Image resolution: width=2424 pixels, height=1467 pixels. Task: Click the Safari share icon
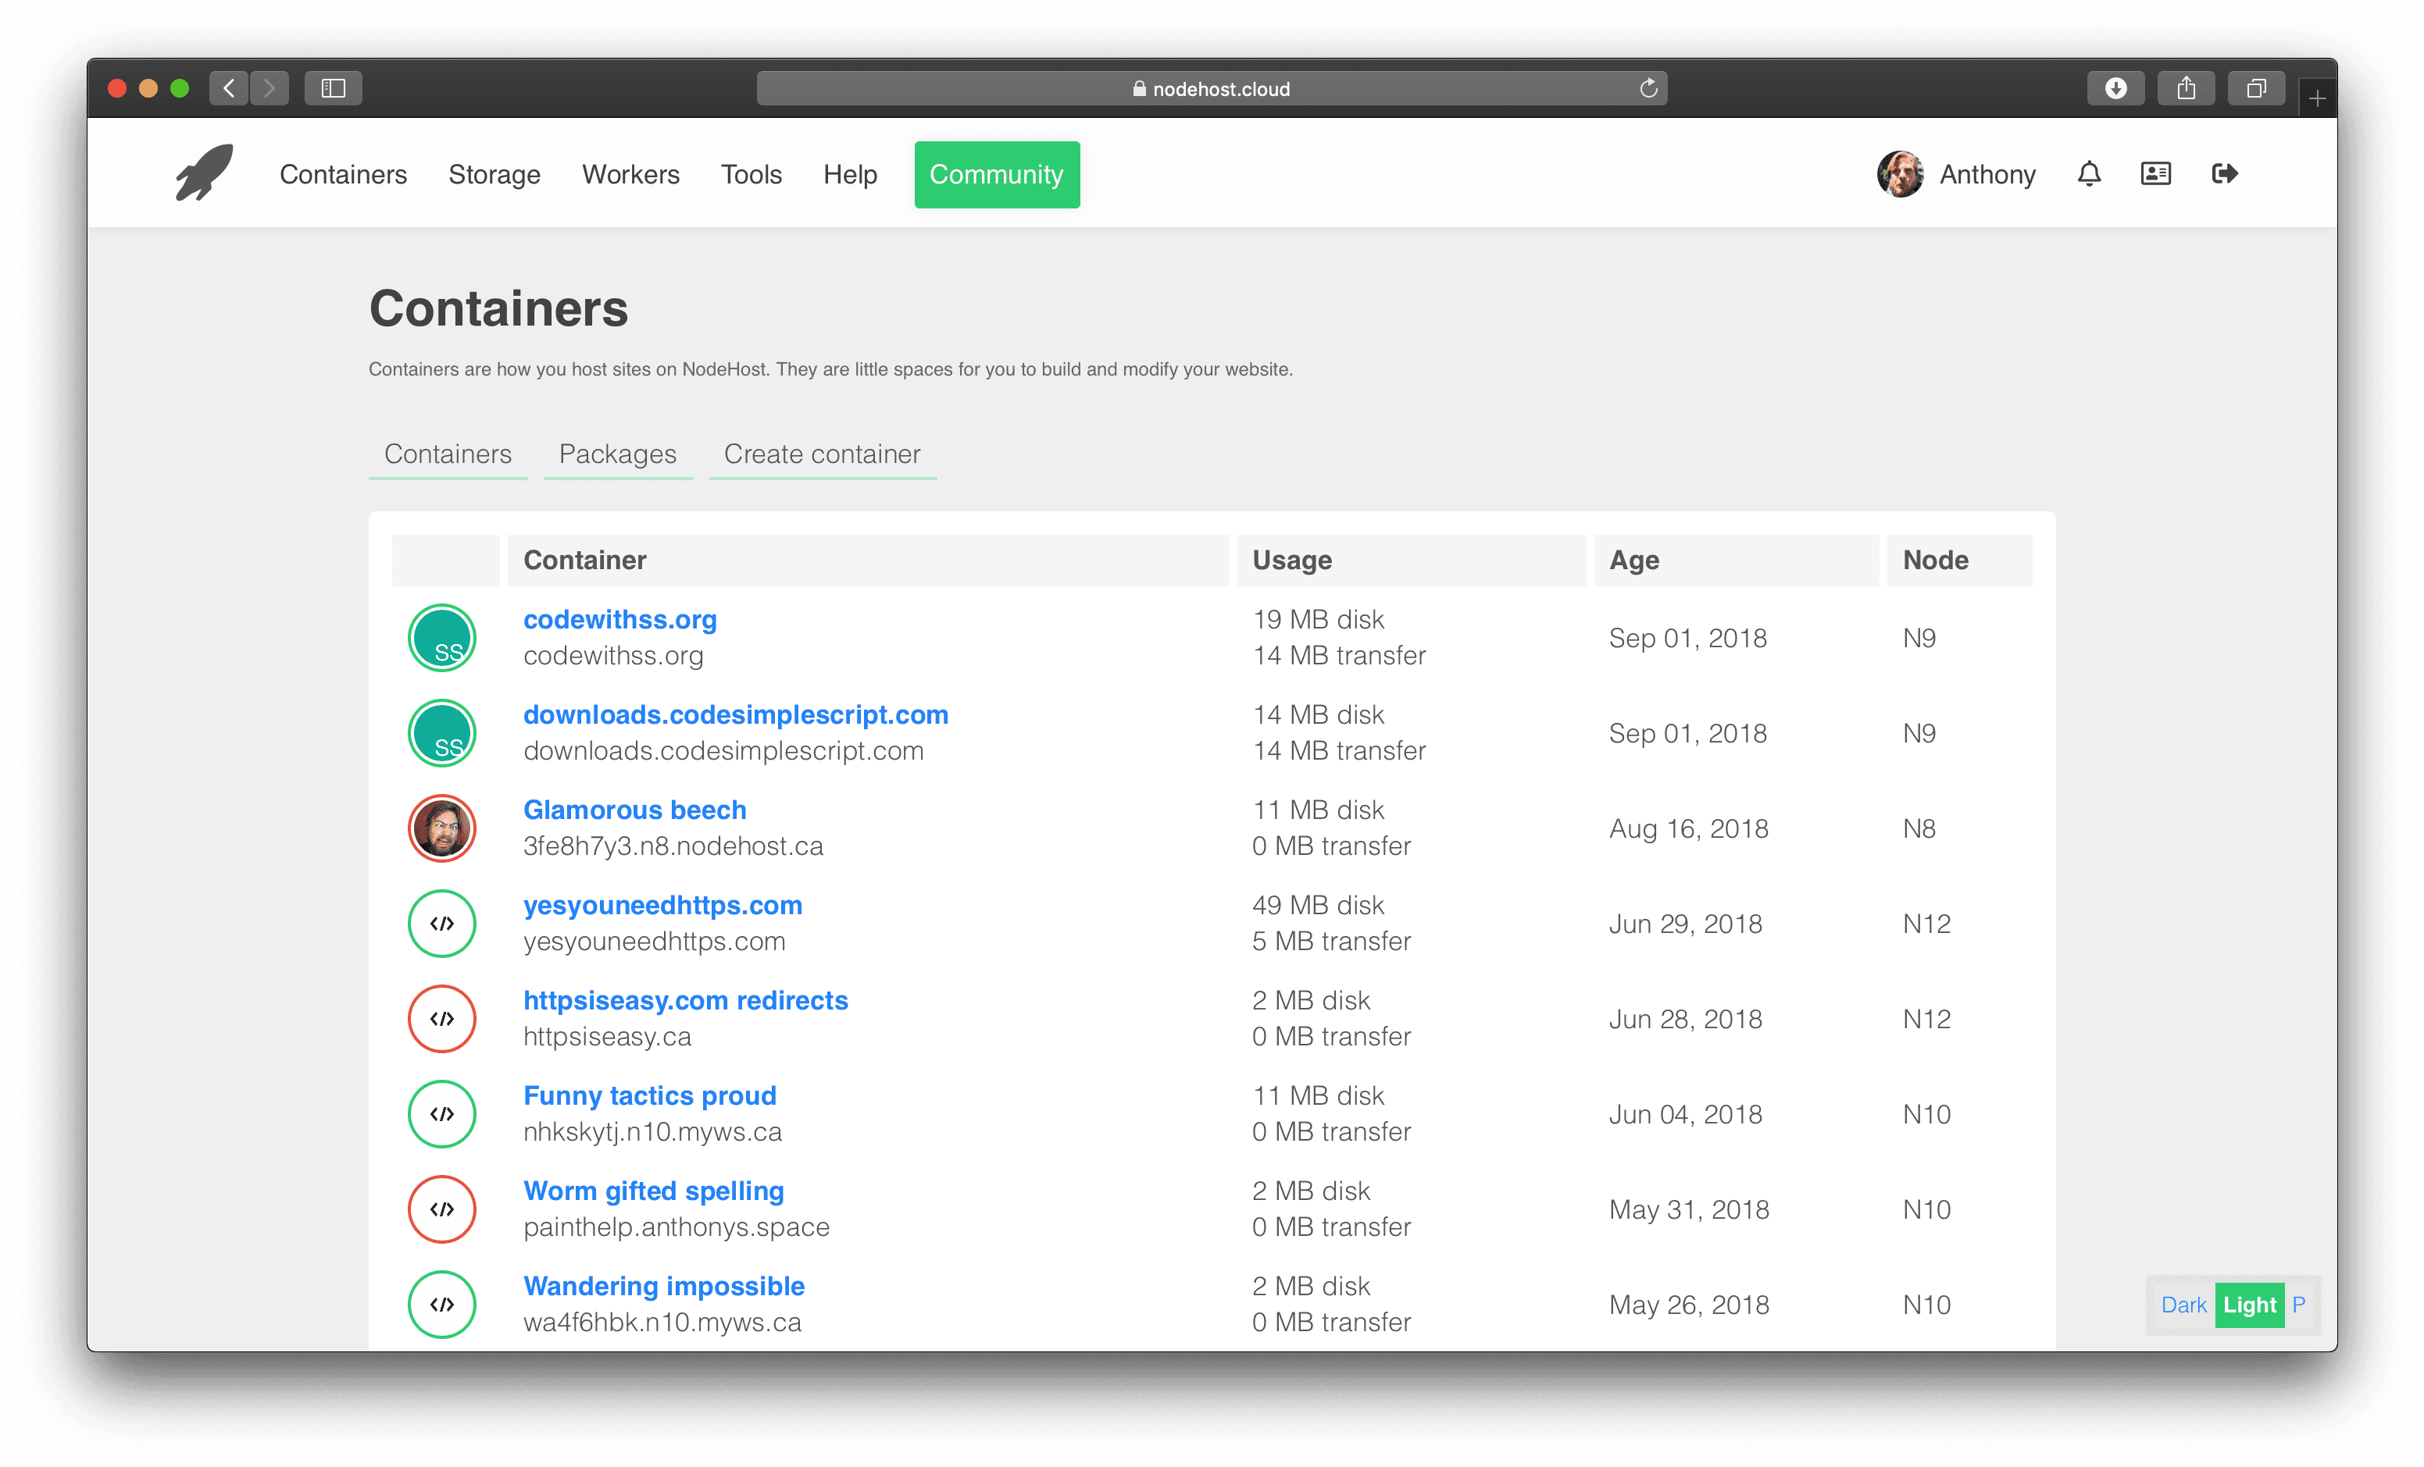pyautogui.click(x=2186, y=88)
